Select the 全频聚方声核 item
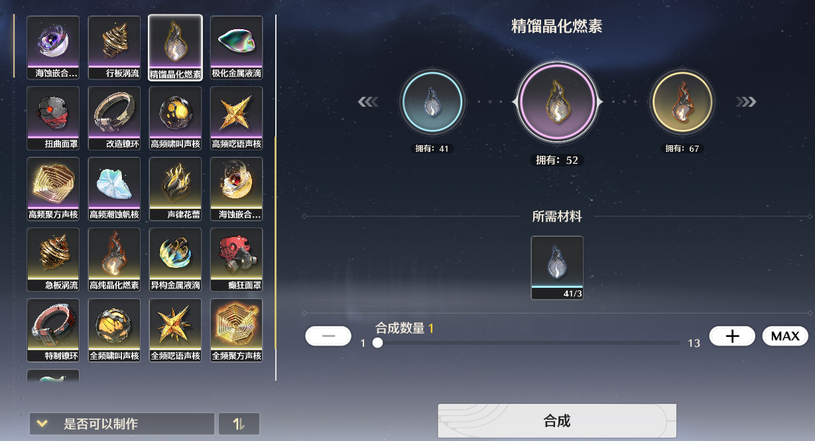Image resolution: width=815 pixels, height=441 pixels. click(236, 330)
